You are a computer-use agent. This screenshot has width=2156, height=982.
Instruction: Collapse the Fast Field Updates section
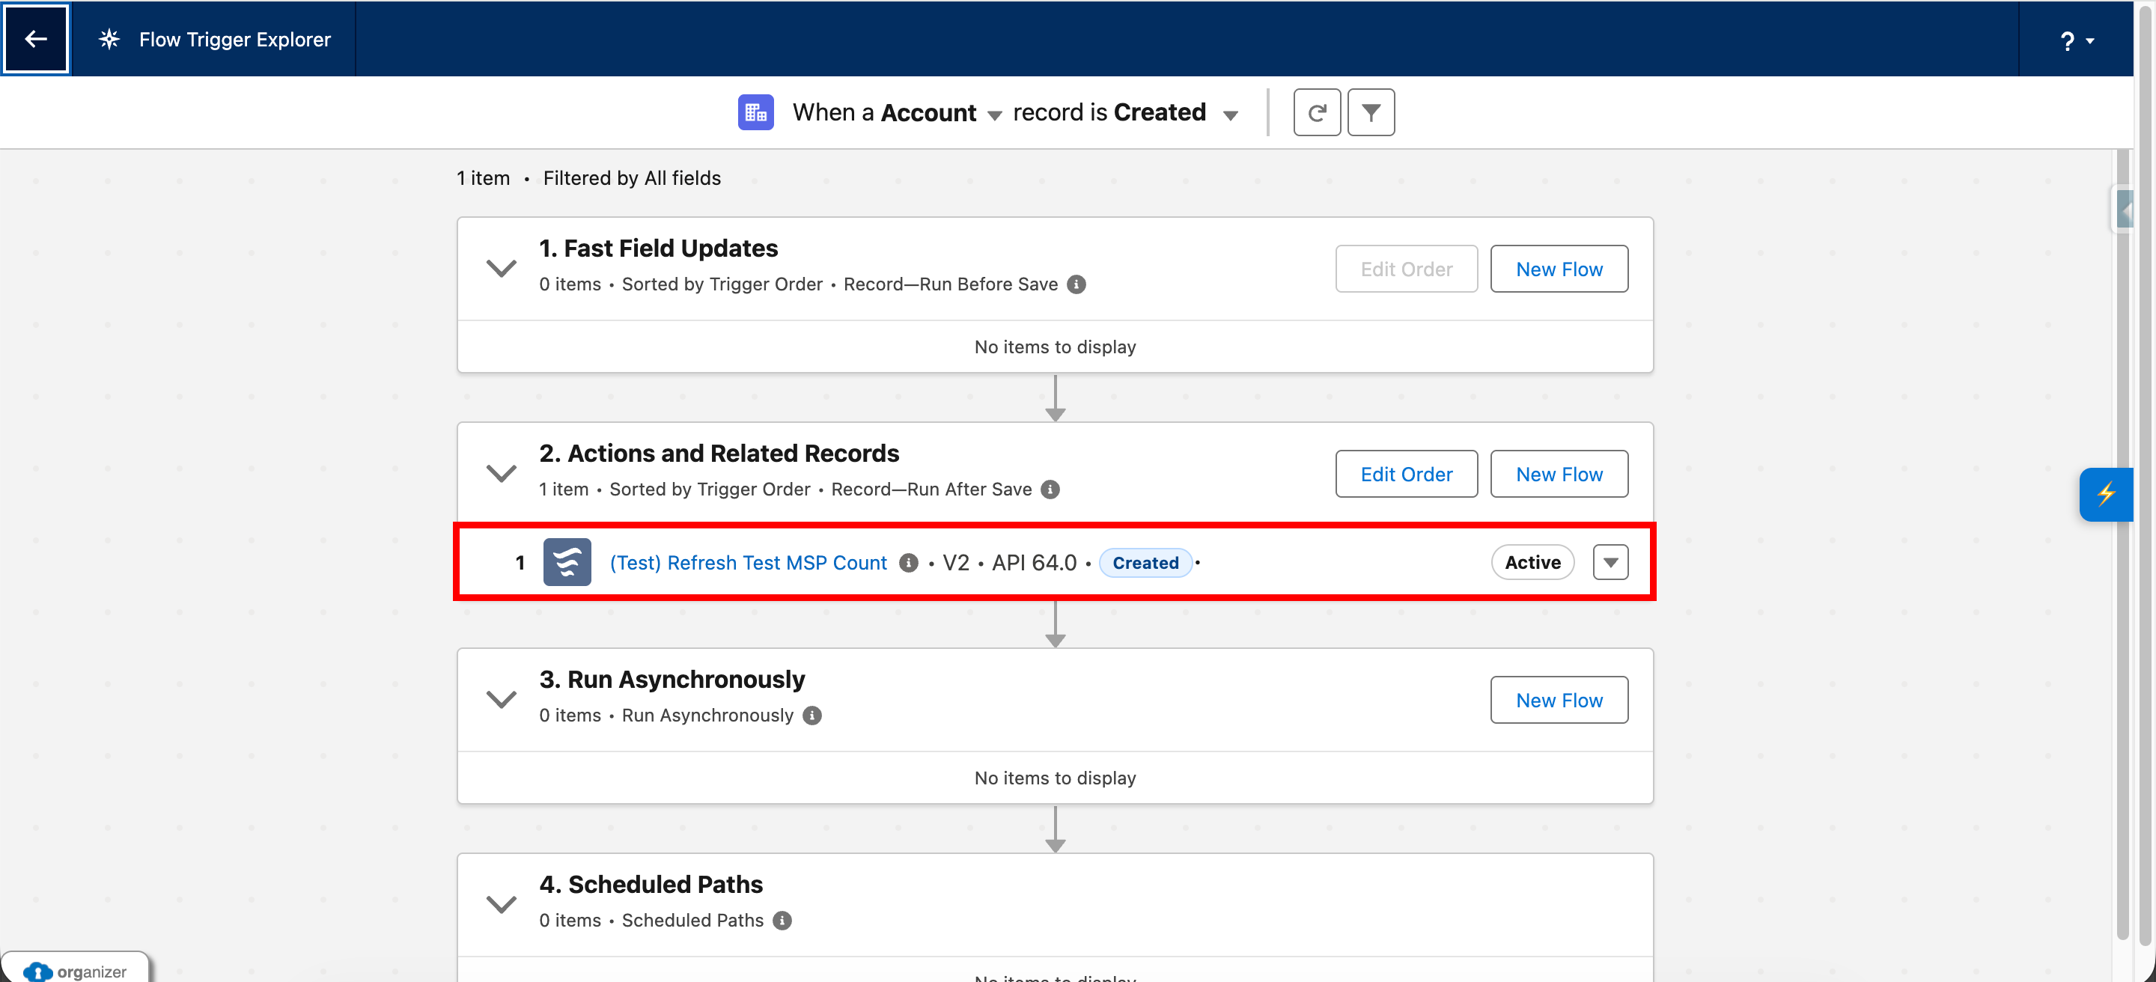pyautogui.click(x=501, y=266)
